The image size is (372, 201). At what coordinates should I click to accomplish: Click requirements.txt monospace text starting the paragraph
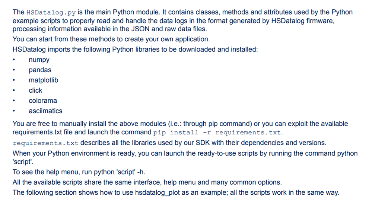(45, 143)
